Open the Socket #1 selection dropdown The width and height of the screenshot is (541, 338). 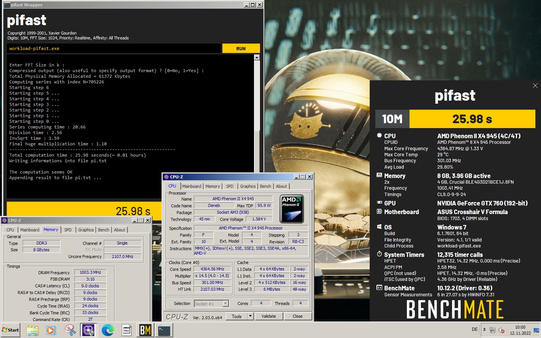[212, 303]
